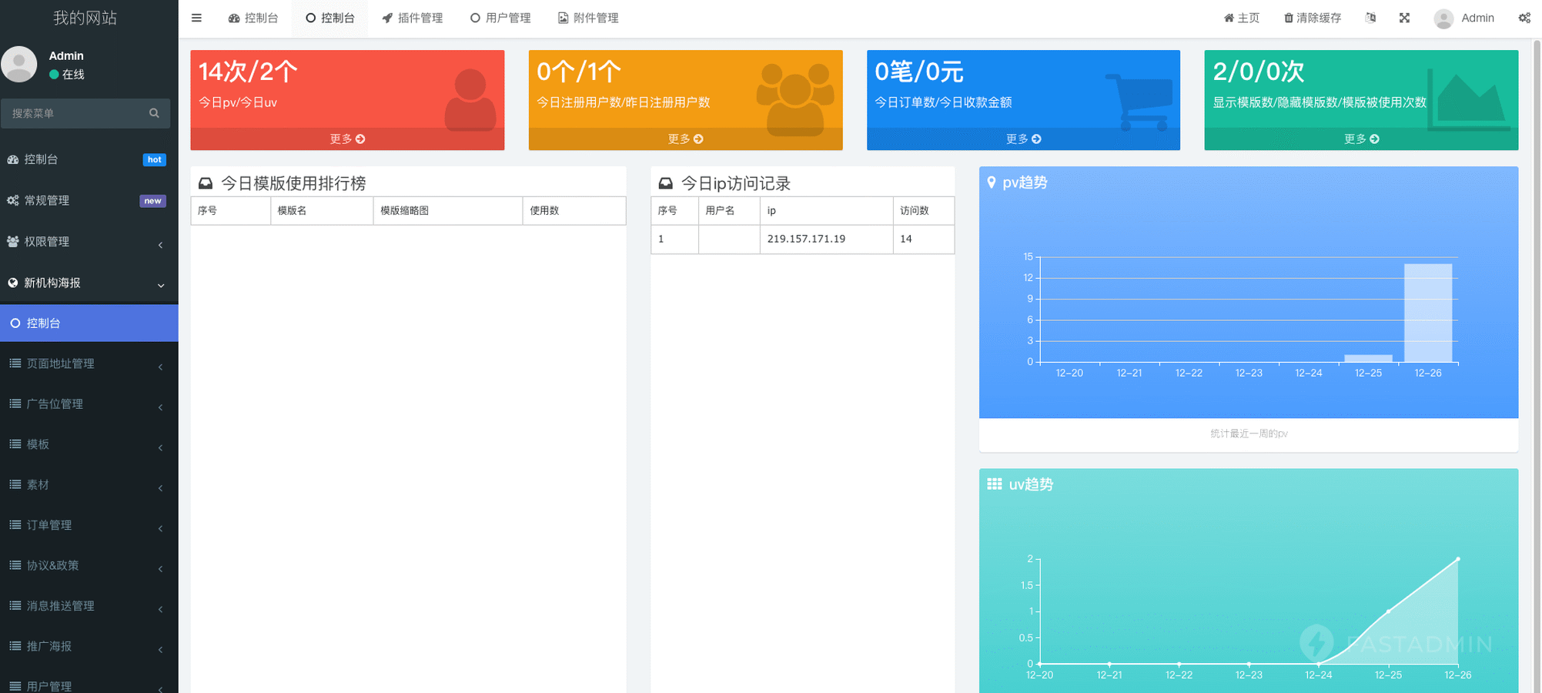Click the language switch icon in header
This screenshot has height=693, width=1542.
click(x=1370, y=18)
